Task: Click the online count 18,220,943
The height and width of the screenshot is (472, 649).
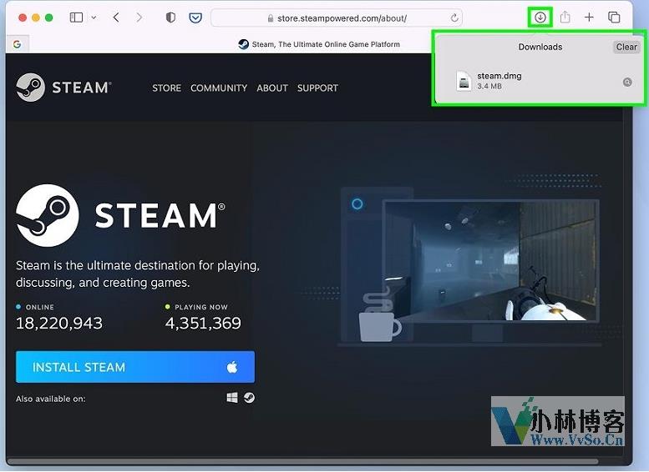Action: [x=59, y=324]
